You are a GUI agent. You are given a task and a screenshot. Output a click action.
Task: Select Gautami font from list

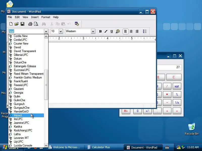point(26,89)
